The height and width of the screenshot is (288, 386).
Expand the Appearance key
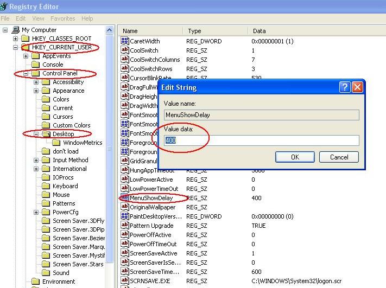[x=36, y=91]
